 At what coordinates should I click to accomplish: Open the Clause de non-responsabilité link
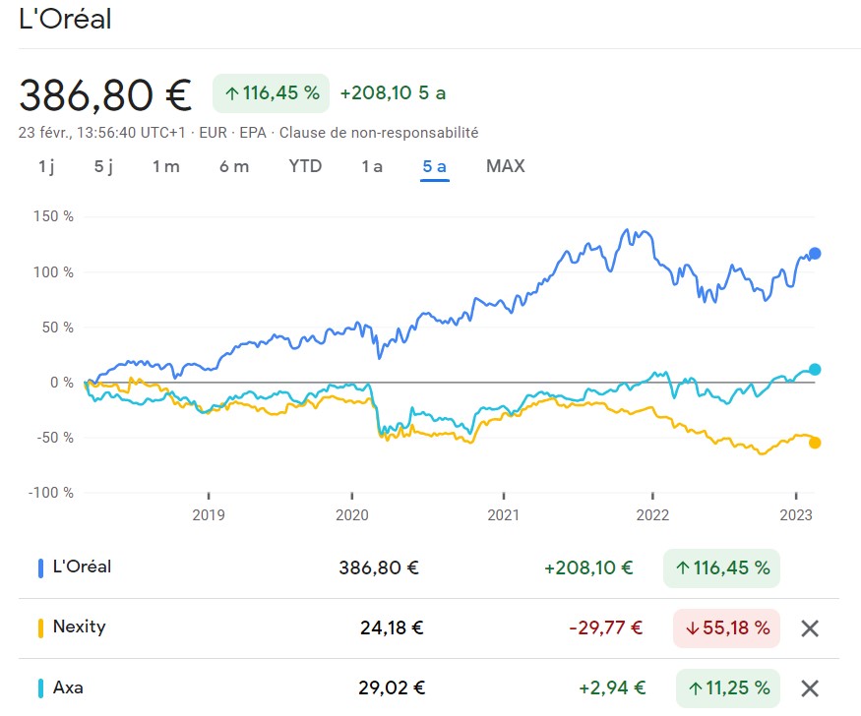tap(379, 133)
